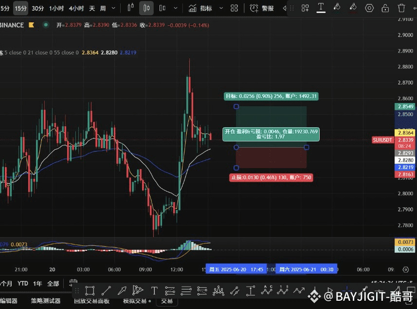Select the bar chart style icon

pyautogui.click(x=130, y=8)
